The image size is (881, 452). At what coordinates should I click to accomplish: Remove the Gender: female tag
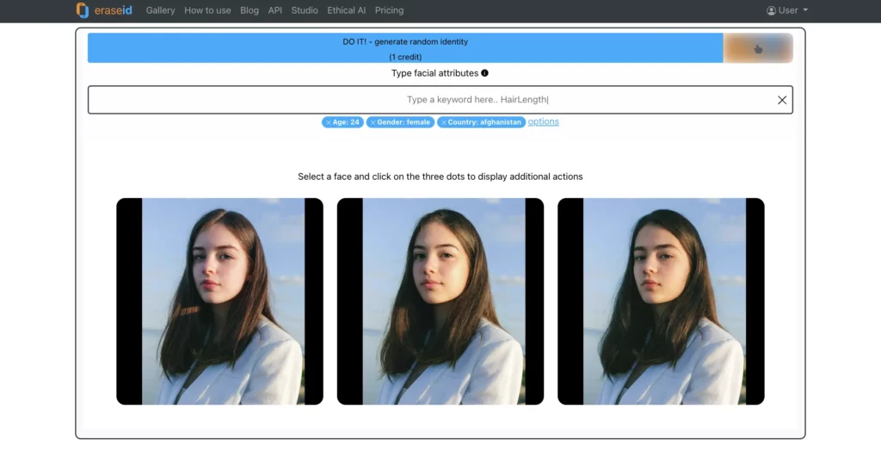point(373,122)
